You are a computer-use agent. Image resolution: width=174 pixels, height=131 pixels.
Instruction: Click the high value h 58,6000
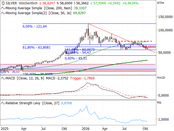point(65,3)
